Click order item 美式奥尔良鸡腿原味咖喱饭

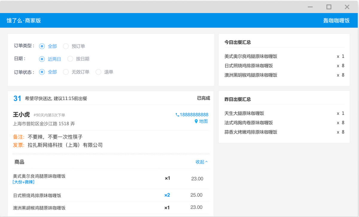(39, 176)
